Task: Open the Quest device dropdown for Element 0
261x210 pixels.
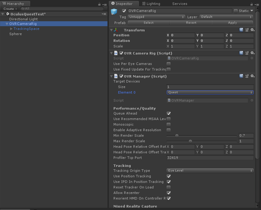Action: [210, 92]
